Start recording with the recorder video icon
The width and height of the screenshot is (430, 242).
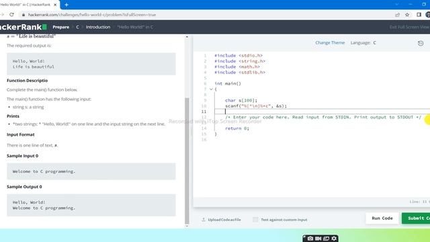coord(318,239)
